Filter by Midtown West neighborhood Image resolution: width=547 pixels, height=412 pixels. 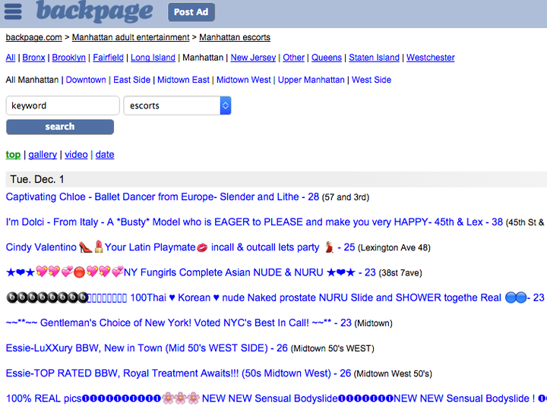[244, 80]
